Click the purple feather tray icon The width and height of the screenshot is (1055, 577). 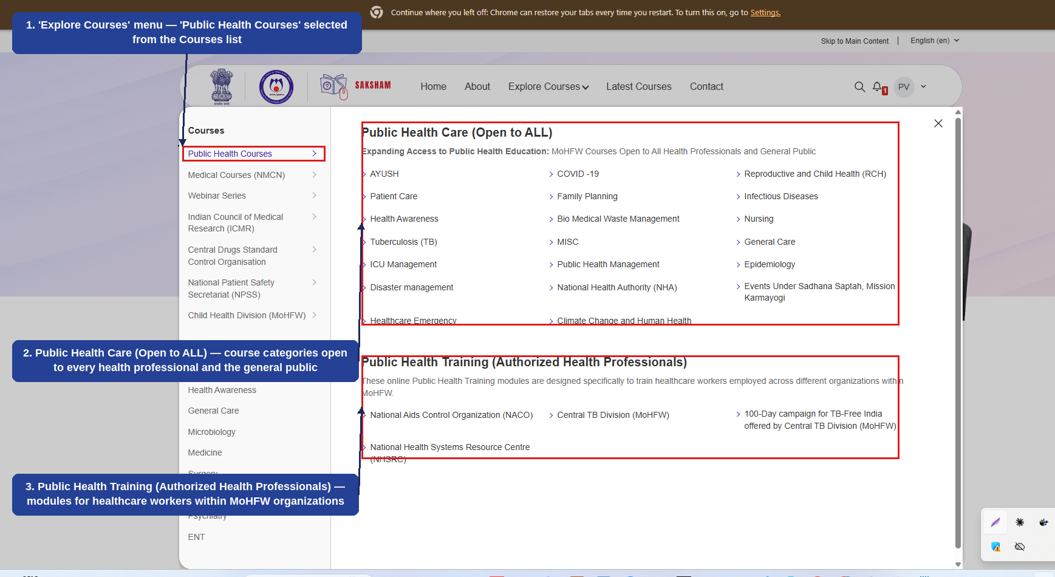point(996,522)
